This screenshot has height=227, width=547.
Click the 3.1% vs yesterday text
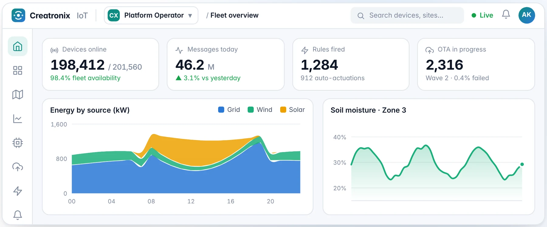212,78
